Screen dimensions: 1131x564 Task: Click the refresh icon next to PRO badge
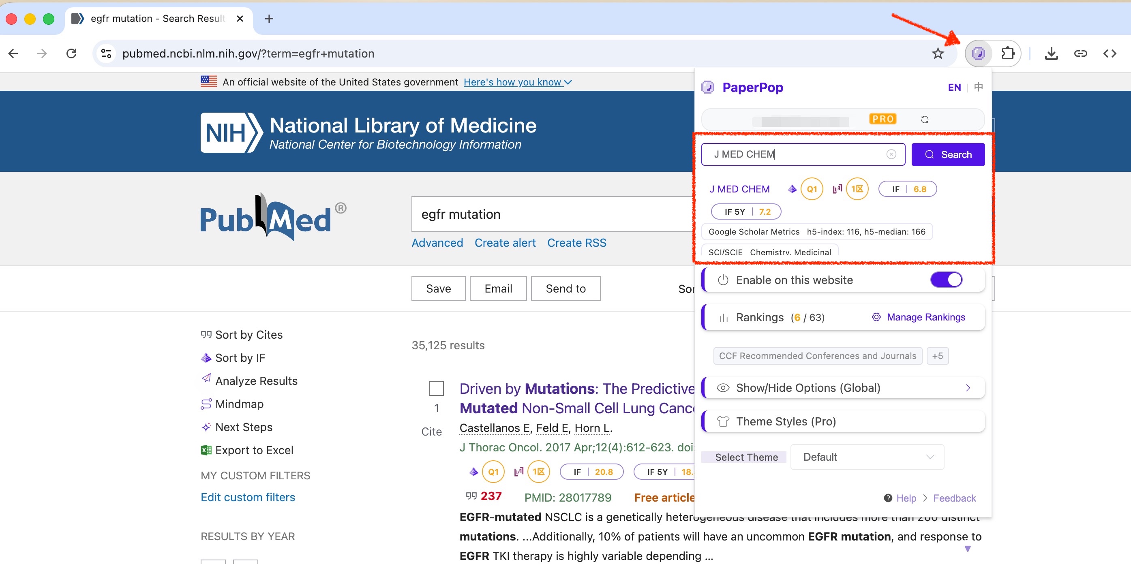(924, 120)
